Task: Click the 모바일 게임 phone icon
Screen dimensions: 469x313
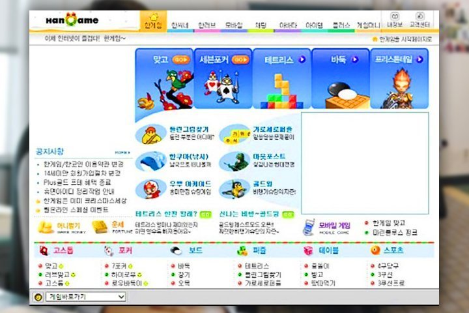Action: coord(309,228)
